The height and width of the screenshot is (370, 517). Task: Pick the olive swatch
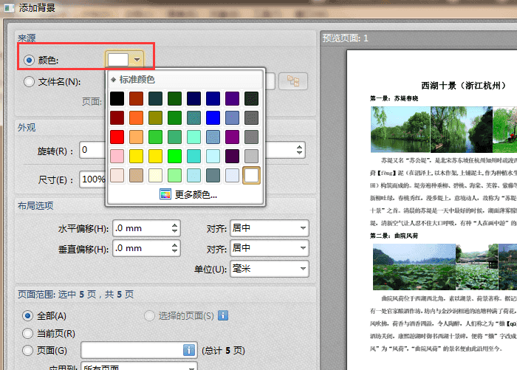pyautogui.click(x=155, y=117)
